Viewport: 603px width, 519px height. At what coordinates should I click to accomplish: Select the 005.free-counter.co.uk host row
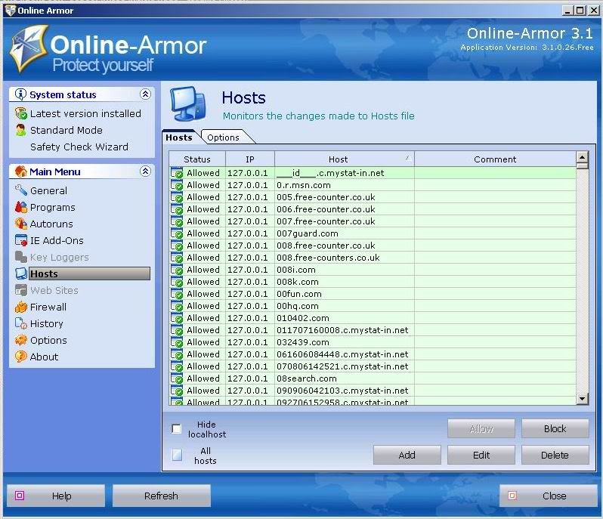[373, 197]
